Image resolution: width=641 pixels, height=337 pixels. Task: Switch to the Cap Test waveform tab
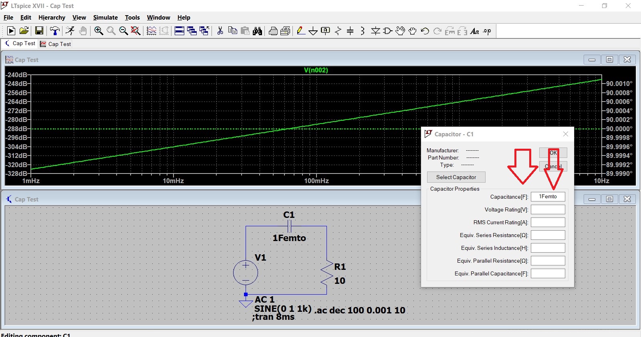coord(55,44)
